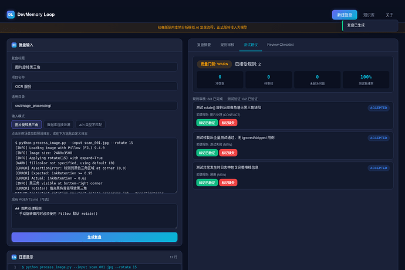Go to the 知识库 page
405x270 pixels.
point(369,15)
